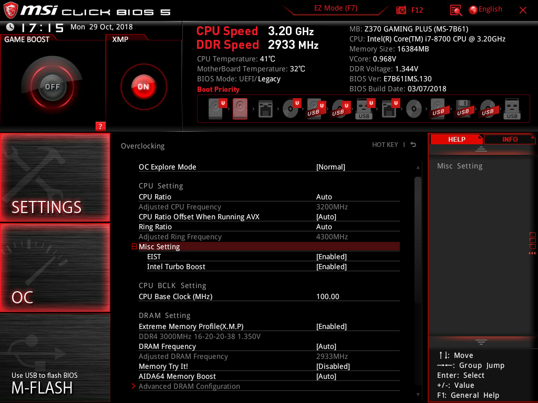Open M-FLASH to flash BIOS
538x403 pixels.
55,358
